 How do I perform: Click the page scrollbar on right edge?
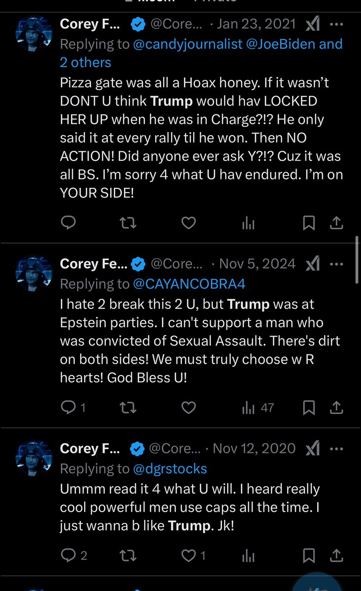click(x=357, y=260)
